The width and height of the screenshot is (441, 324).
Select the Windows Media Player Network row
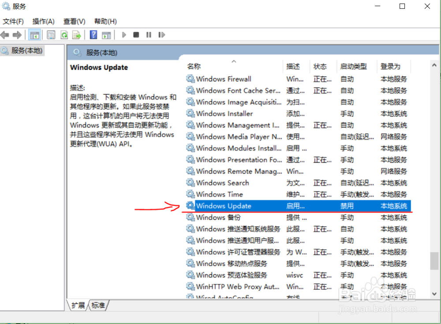(x=298, y=137)
